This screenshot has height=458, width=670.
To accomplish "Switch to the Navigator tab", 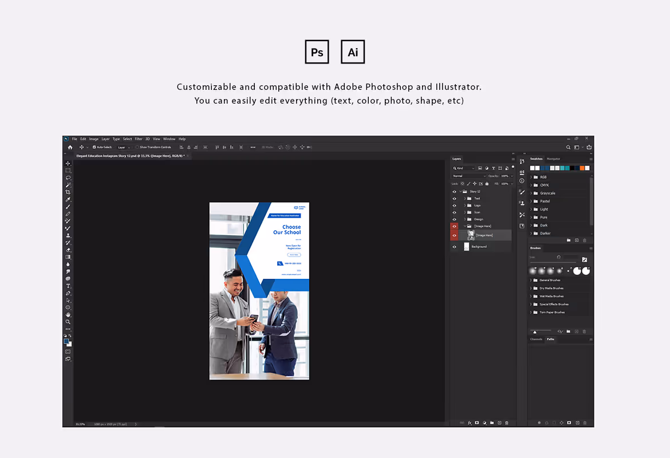I will [553, 159].
